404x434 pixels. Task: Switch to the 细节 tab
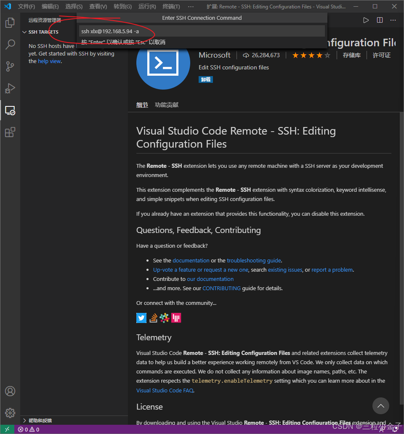pos(142,105)
